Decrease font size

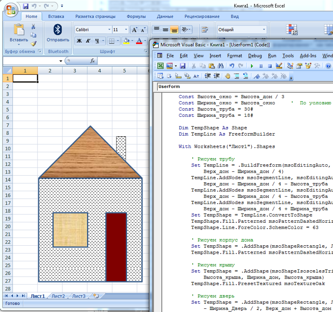[143, 30]
